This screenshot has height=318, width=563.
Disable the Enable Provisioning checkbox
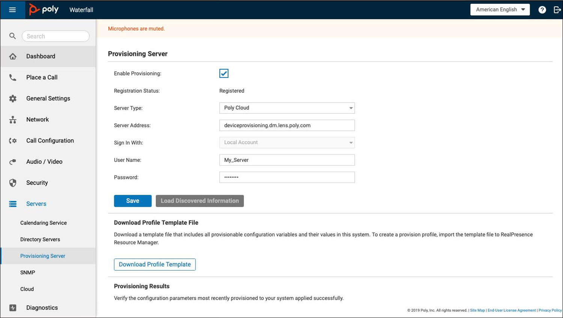[x=224, y=73]
